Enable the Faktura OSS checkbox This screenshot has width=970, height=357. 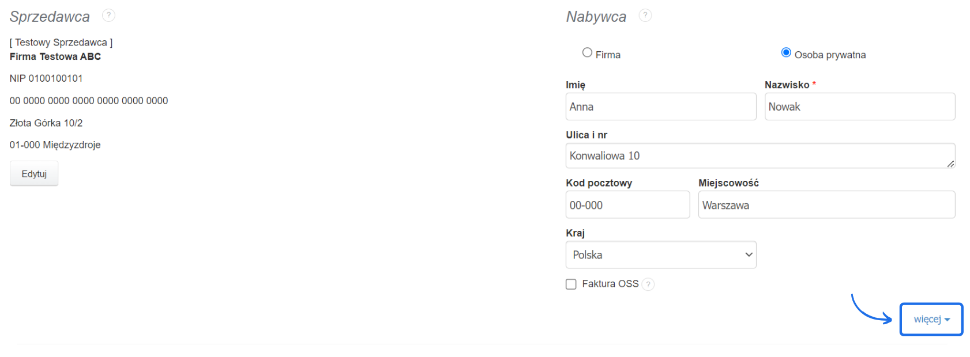[x=571, y=284]
